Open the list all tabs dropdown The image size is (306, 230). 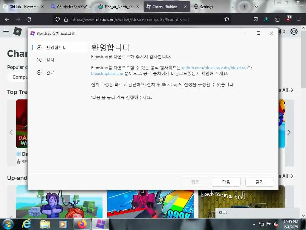pos(256,7)
